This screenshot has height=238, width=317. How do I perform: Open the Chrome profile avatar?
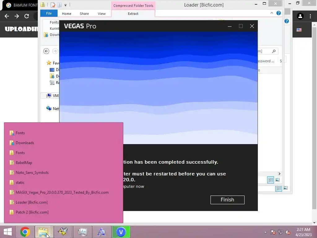(300, 16)
